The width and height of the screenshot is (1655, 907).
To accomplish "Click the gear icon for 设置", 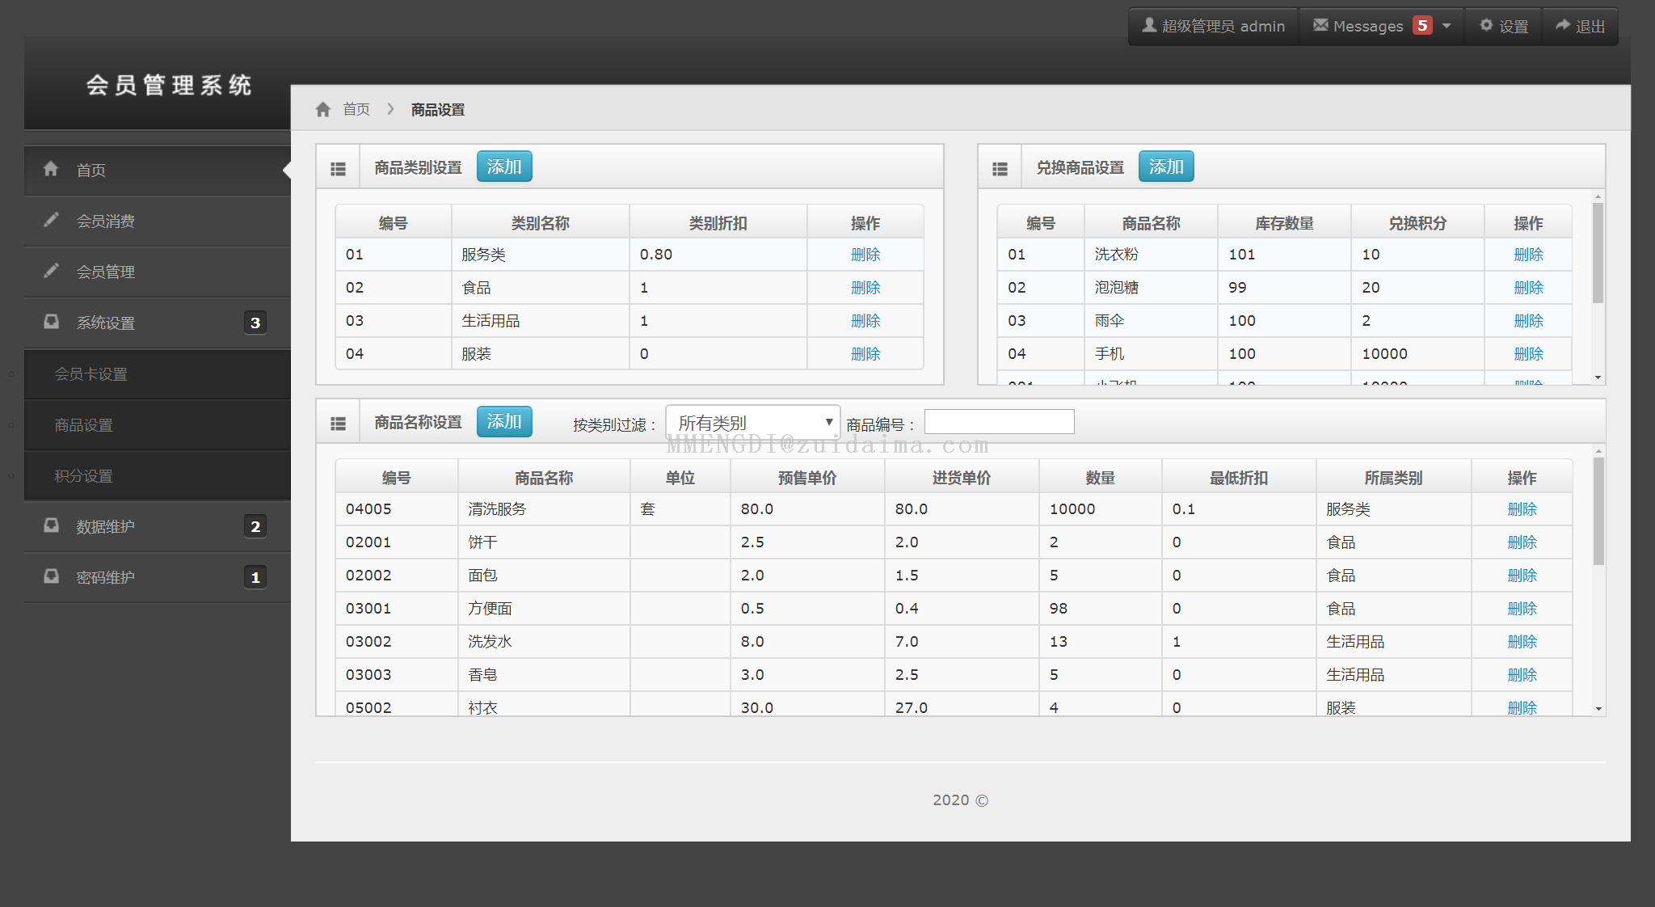I will [x=1486, y=25].
